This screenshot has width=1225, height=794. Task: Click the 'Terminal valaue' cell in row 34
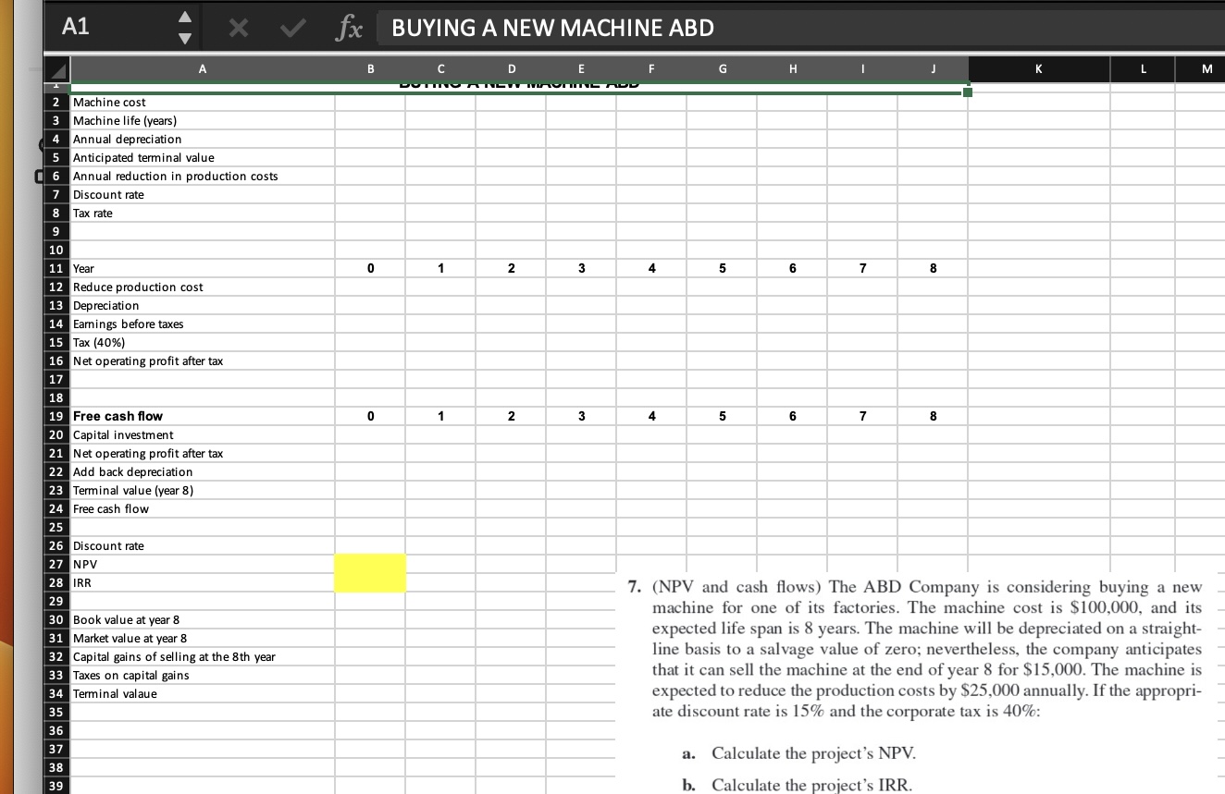(x=202, y=693)
